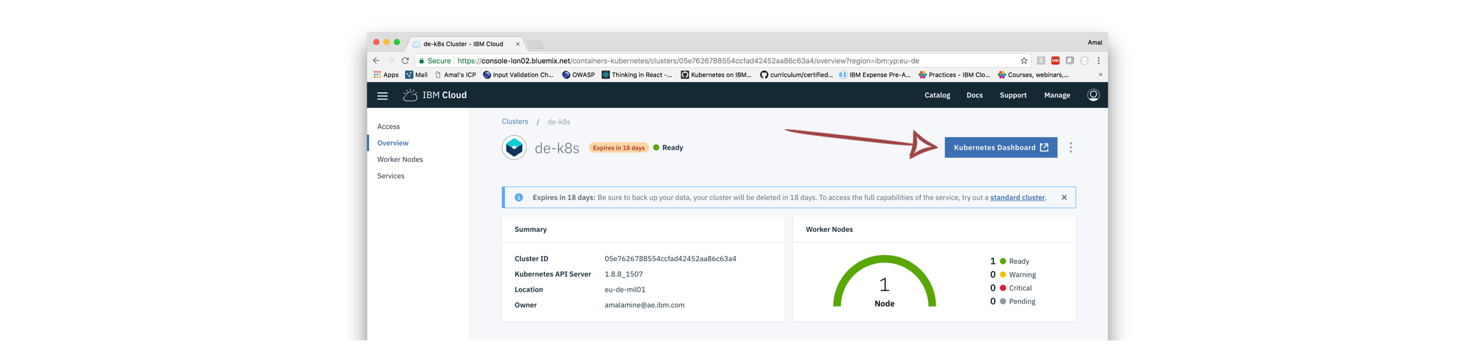Select Overview in the sidebar
Image resolution: width=1475 pixels, height=356 pixels.
pos(393,143)
